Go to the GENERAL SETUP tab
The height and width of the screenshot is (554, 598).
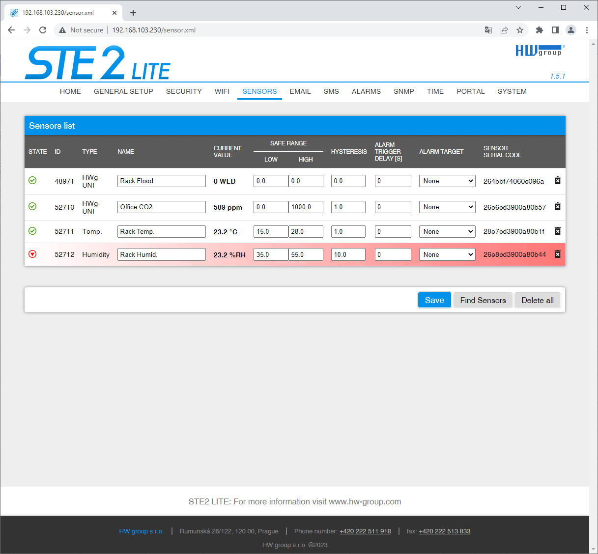tap(123, 91)
